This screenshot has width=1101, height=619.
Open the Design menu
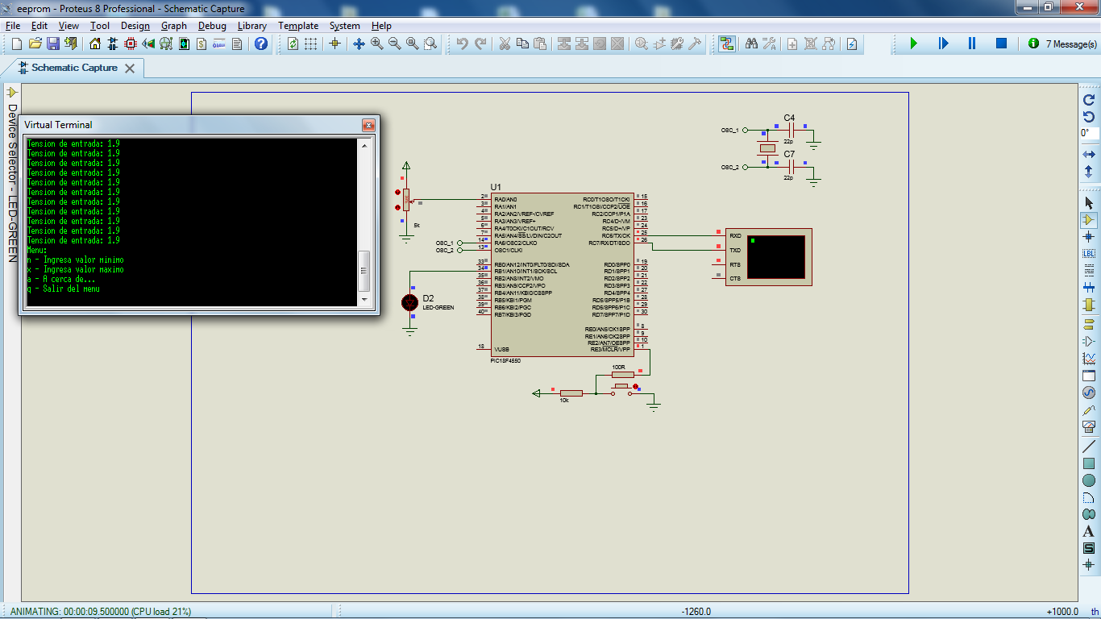click(x=135, y=26)
